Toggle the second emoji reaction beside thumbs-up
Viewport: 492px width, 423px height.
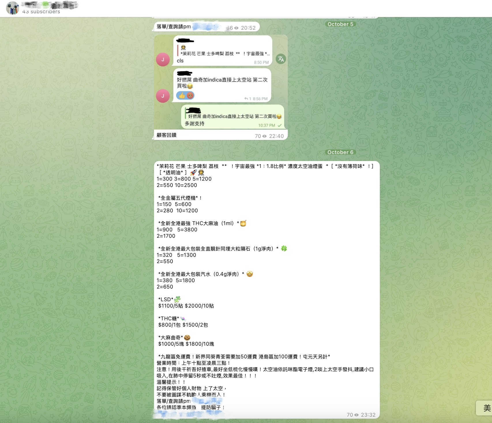pos(190,96)
